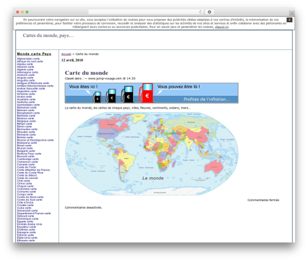Click the download icon beside the address bar

point(209,12)
